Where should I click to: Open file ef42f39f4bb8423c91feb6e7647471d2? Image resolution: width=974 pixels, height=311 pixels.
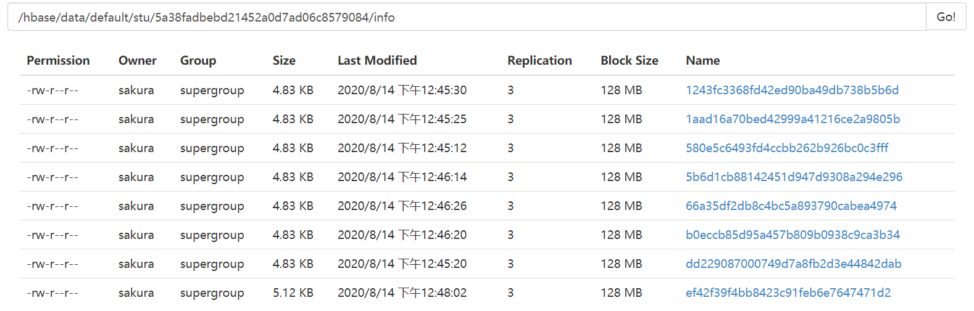[788, 293]
